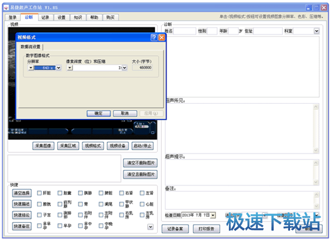Click the 视频设备 button
Screen dimensions: 332x242
tap(117, 146)
